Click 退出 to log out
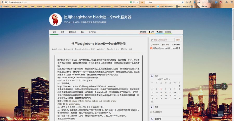This screenshot has width=234, height=121. (82, 32)
